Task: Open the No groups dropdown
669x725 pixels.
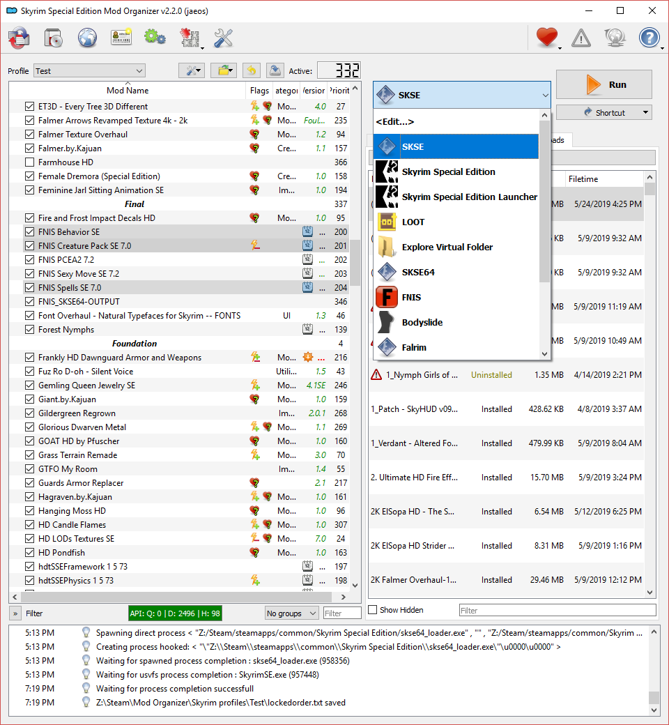Action: (292, 613)
